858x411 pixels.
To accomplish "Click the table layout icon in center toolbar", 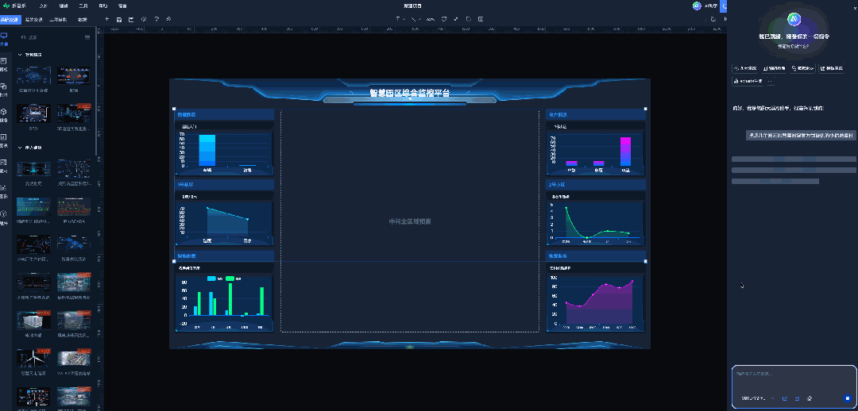I will point(481,19).
